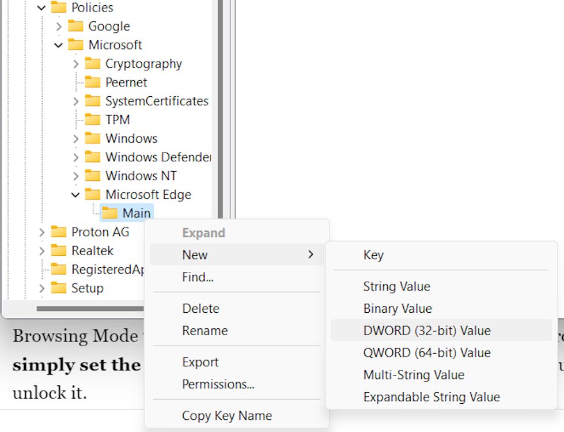Click the Microsoft Edge folder icon
Viewport: 564px width, 432px height.
coord(92,194)
